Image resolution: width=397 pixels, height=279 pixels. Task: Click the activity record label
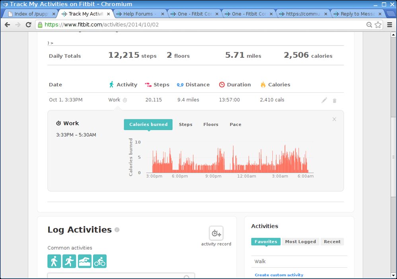[216, 244]
